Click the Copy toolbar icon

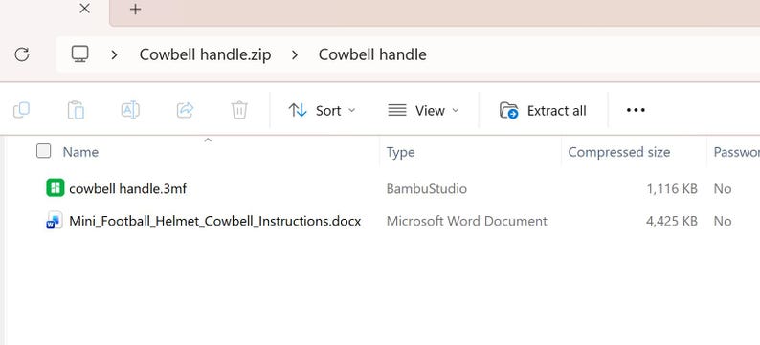[21, 110]
